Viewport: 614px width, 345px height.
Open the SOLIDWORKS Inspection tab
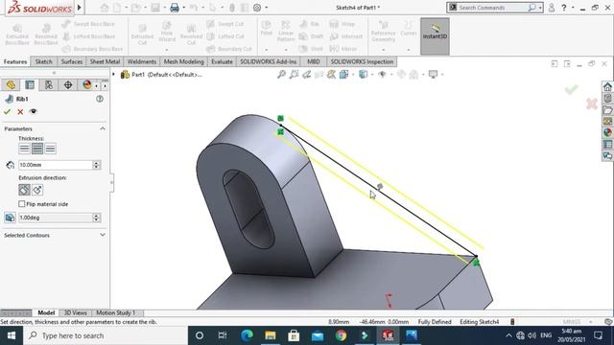[x=362, y=61]
